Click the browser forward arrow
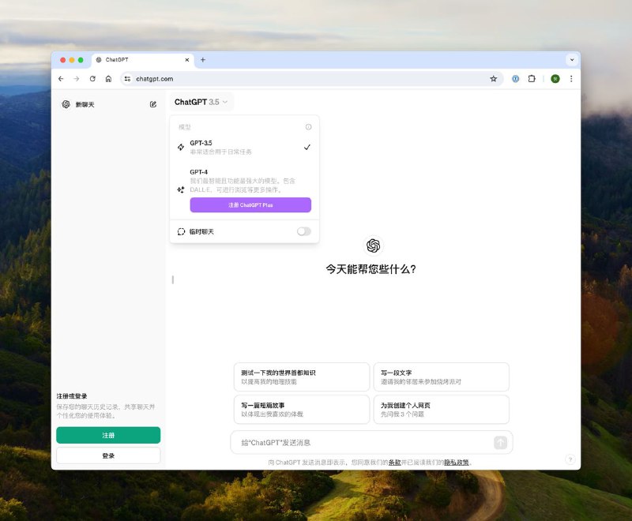 (77, 79)
